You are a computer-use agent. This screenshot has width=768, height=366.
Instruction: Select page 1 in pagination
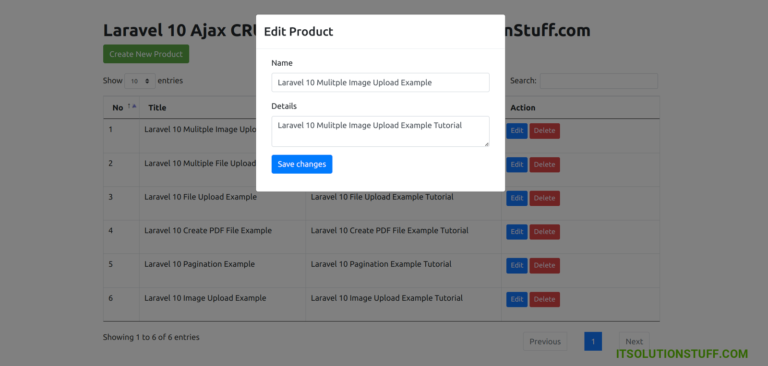593,342
